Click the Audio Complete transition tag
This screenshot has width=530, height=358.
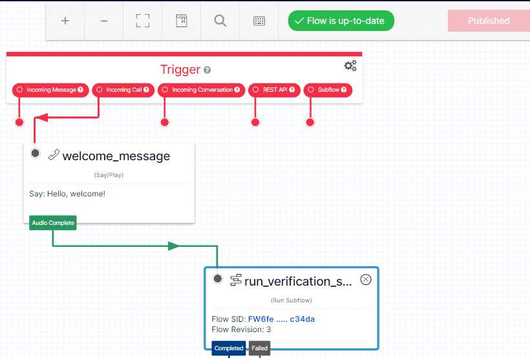tap(53, 223)
